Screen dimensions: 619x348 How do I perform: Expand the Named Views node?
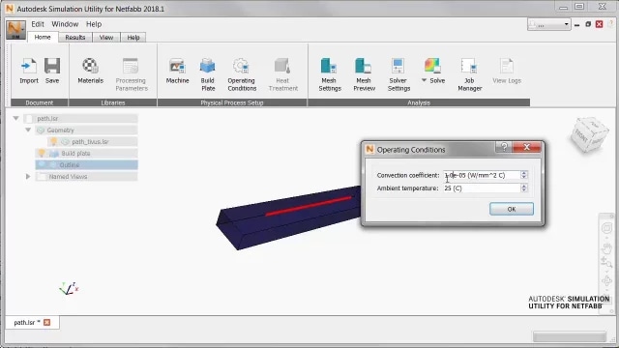[x=28, y=176]
